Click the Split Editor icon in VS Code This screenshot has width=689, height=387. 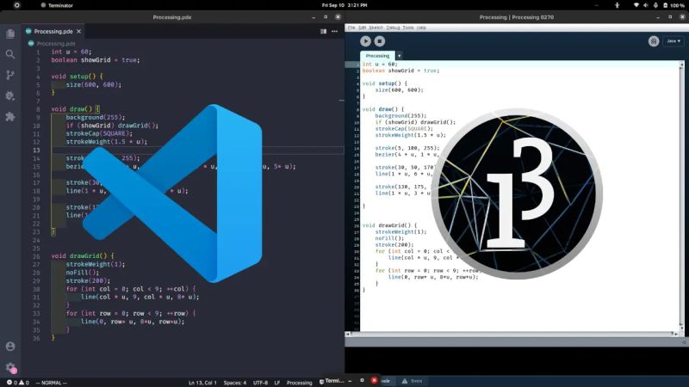[x=324, y=31]
